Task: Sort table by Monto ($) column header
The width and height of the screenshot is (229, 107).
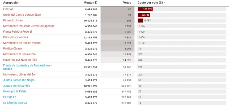Action: point(90,3)
